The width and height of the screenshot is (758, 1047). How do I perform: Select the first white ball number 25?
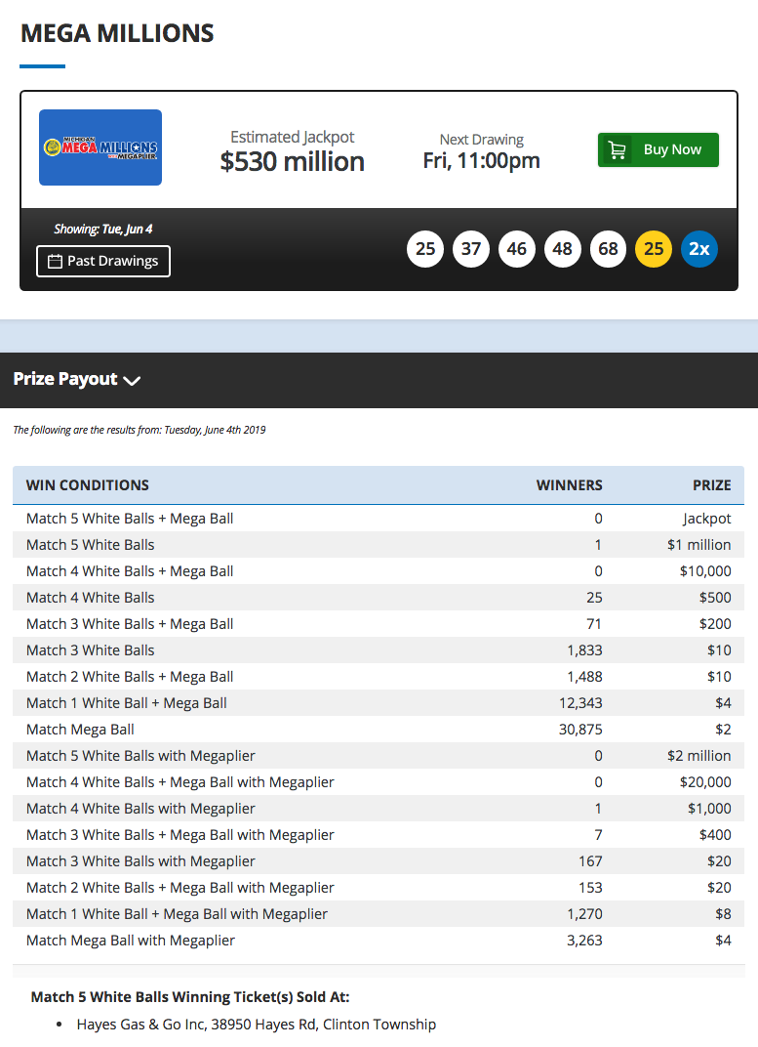[425, 249]
